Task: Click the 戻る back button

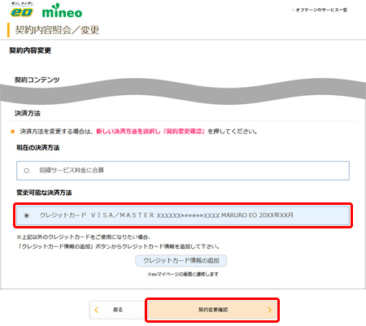Action: pyautogui.click(x=117, y=310)
